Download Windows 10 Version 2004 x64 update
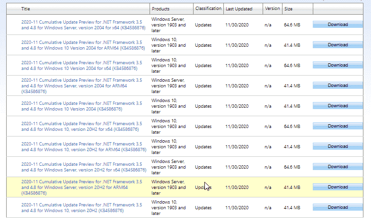 [337, 65]
